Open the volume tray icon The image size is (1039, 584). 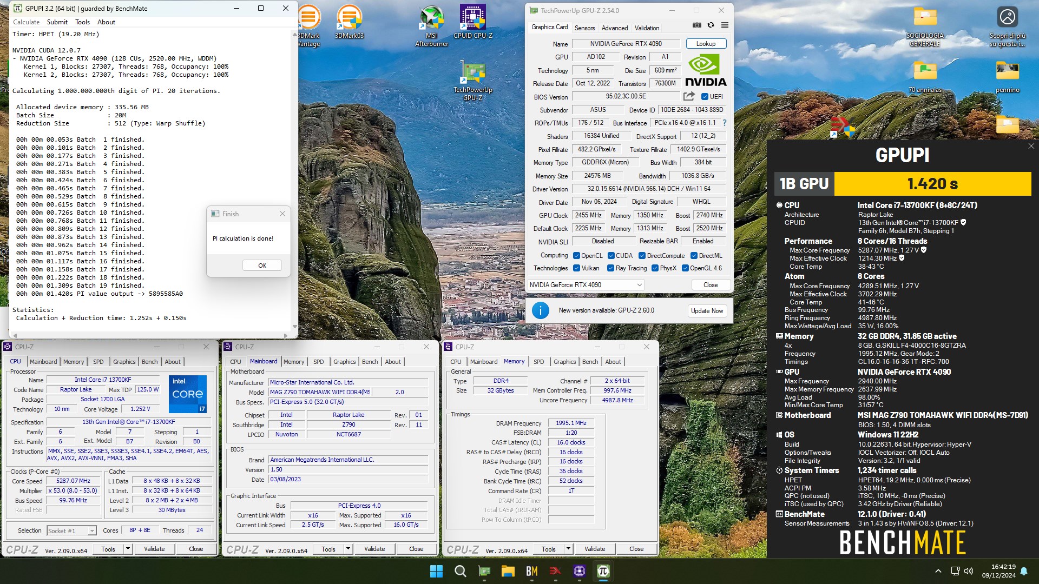point(969,571)
